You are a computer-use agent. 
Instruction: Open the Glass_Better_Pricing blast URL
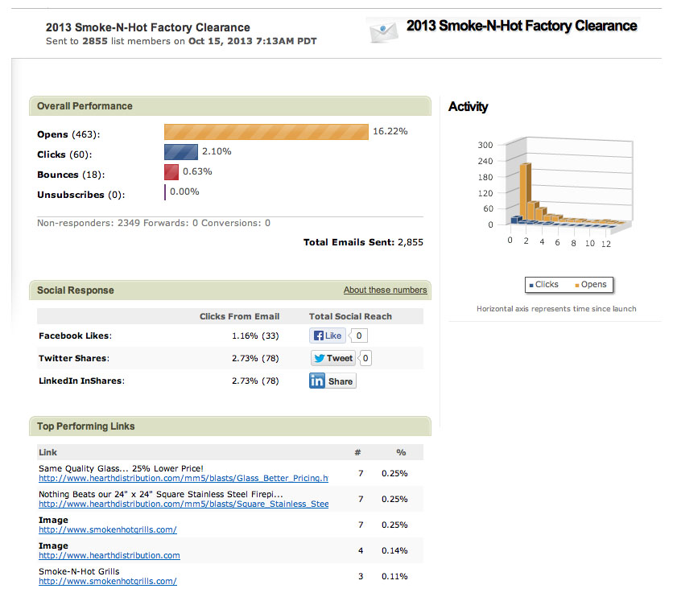coord(183,479)
